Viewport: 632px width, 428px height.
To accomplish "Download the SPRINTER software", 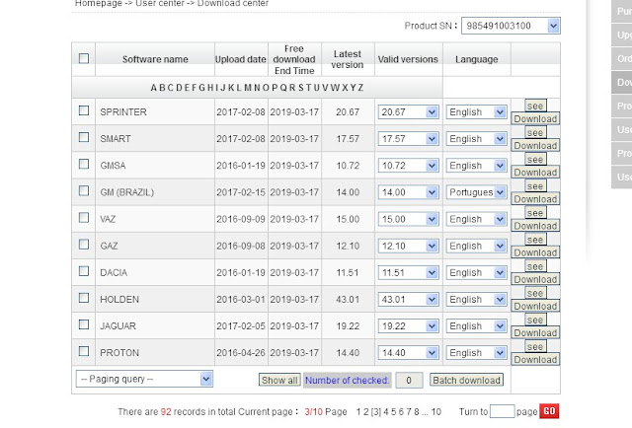I will (x=535, y=118).
